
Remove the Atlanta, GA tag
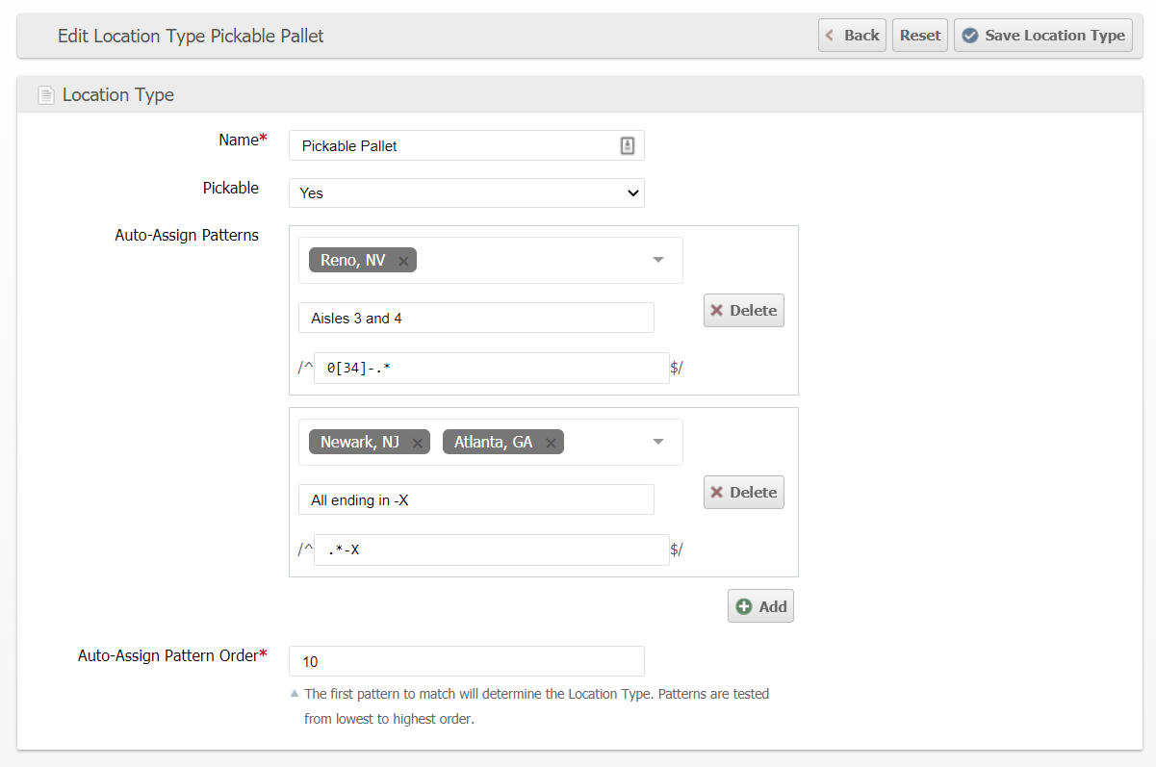pyautogui.click(x=551, y=443)
